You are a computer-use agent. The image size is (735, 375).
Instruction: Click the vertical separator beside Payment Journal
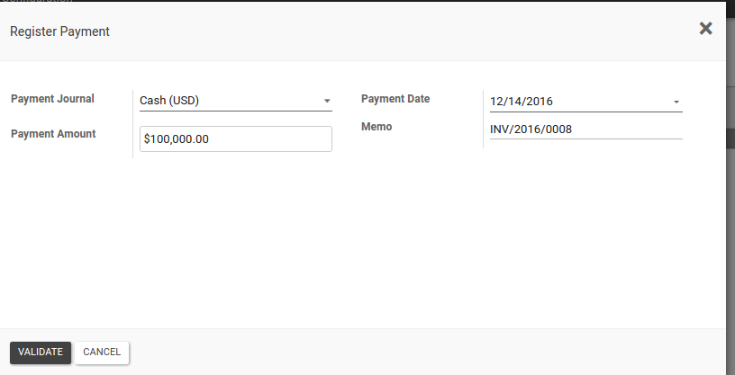[x=132, y=121]
